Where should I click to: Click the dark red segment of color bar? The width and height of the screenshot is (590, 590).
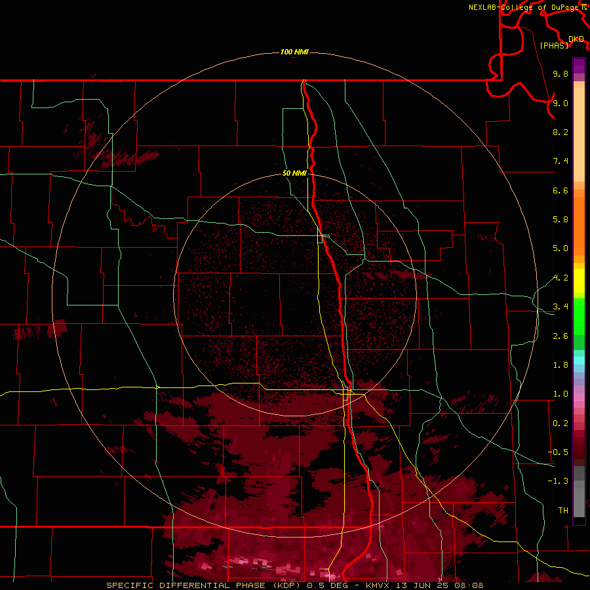579,444
